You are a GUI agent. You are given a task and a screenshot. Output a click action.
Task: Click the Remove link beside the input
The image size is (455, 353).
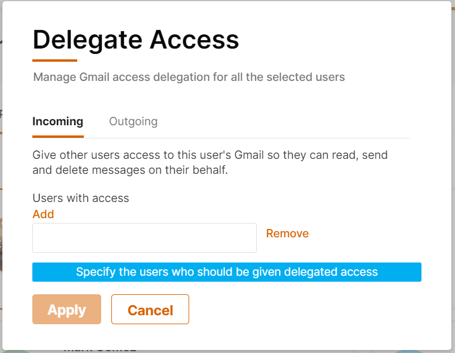(x=287, y=234)
